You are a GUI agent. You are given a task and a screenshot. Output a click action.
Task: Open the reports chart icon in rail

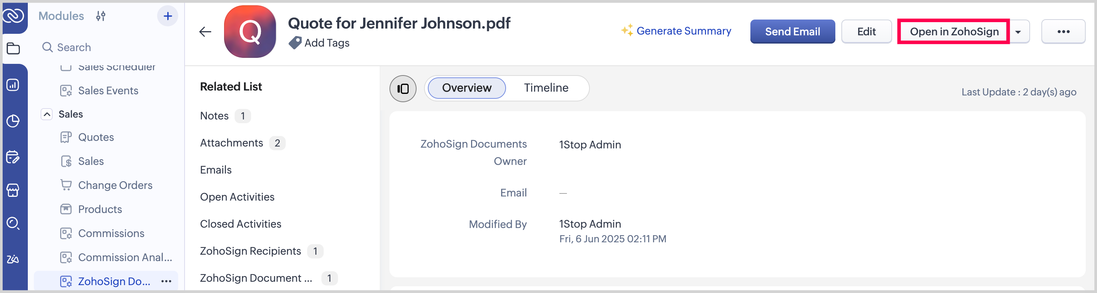pos(13,85)
